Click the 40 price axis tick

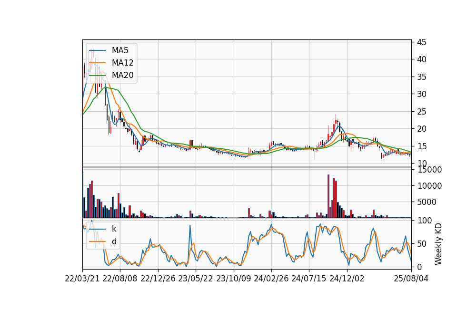[422, 59]
